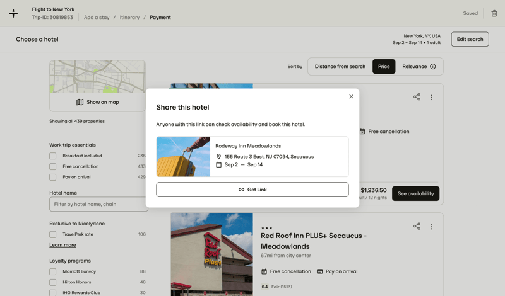Click the Edit search button

tap(470, 39)
